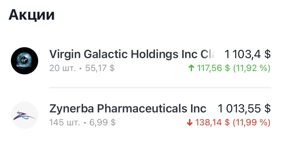Click the 117,56 $ (11,92 %) gain text
Image resolution: width=282 pixels, height=161 pixels.
(234, 68)
